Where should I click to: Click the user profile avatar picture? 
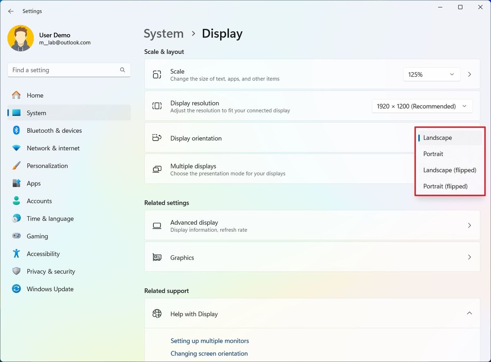coord(20,38)
